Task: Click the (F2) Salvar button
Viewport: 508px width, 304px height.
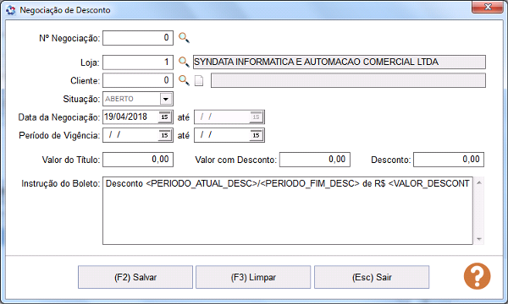Action: (x=135, y=277)
